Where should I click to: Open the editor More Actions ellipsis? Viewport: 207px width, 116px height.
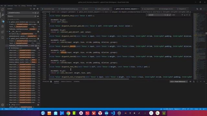click(204, 9)
